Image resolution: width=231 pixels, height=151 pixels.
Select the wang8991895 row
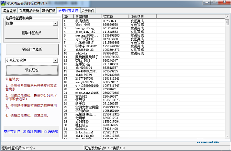click(144, 82)
